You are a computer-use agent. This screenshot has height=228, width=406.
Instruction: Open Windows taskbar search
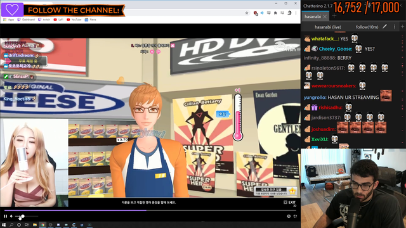click(11, 225)
